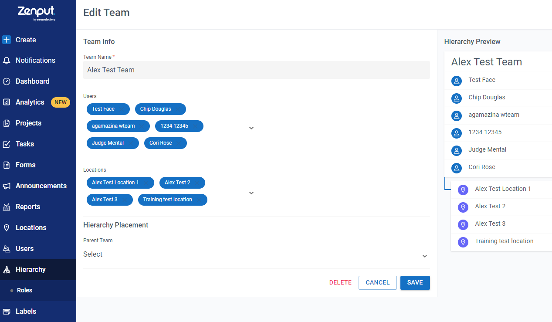Screen dimensions: 552x322
Task: Click the Edit Team page title
Action: [106, 13]
